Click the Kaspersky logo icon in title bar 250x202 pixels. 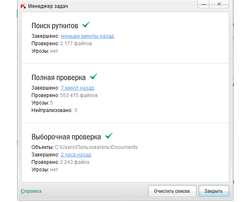23,6
